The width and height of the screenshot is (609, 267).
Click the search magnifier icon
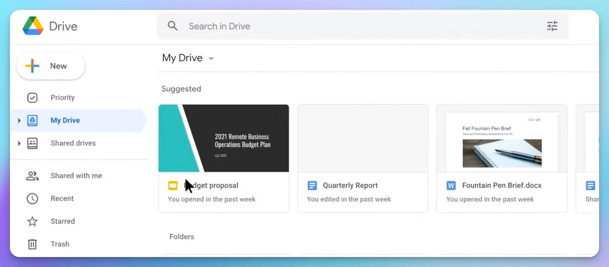click(x=173, y=26)
